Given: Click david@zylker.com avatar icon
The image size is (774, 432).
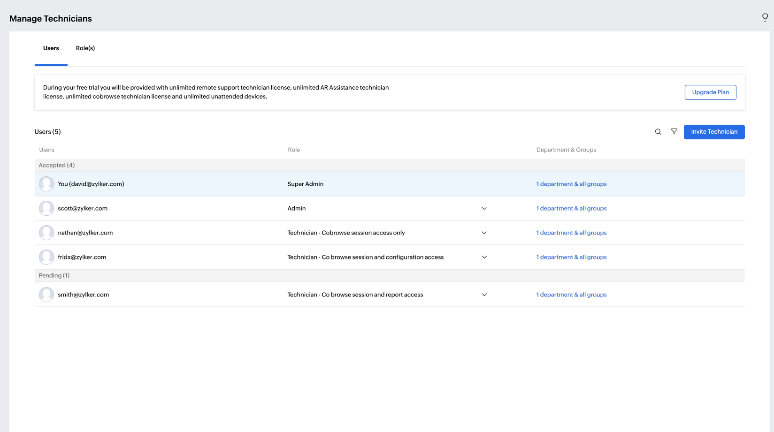Looking at the screenshot, I should pos(46,184).
